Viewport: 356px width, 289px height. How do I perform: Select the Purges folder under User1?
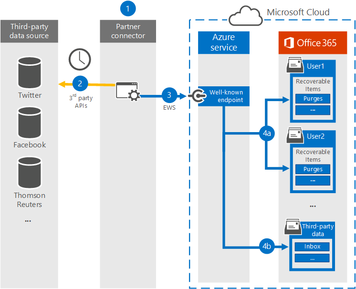tap(313, 99)
